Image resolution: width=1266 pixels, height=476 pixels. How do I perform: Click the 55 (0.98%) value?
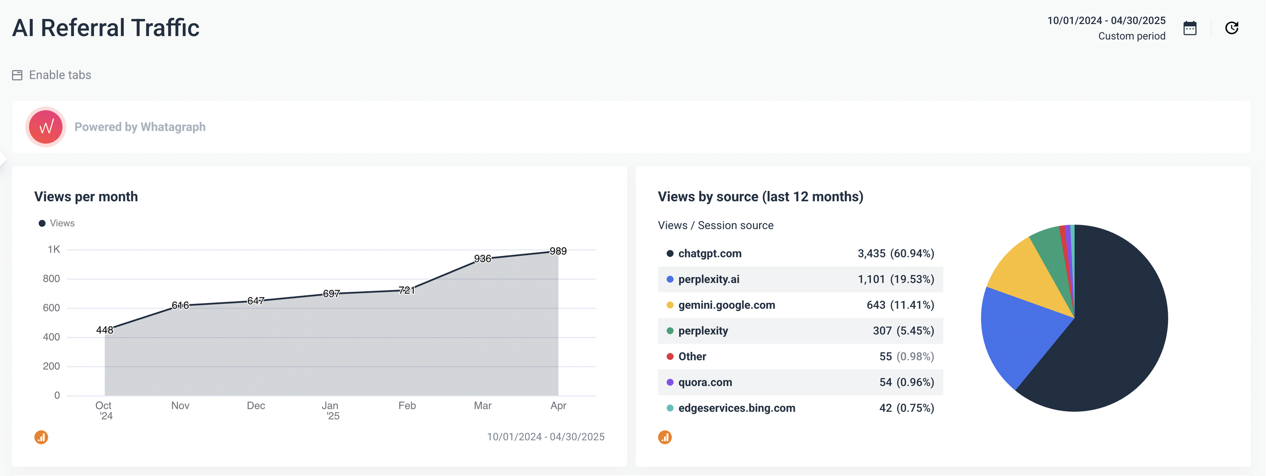pyautogui.click(x=907, y=357)
